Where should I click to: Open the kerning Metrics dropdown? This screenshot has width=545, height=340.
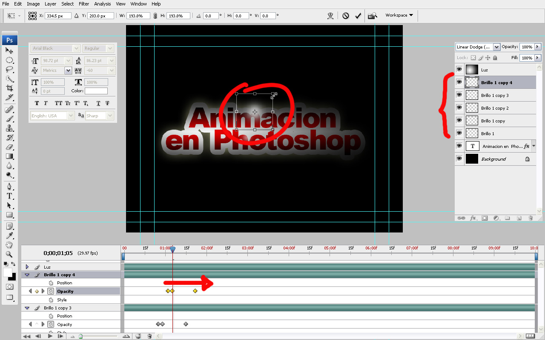(x=68, y=71)
